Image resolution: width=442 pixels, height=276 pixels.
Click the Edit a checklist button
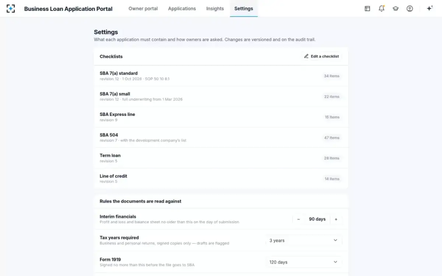(322, 56)
